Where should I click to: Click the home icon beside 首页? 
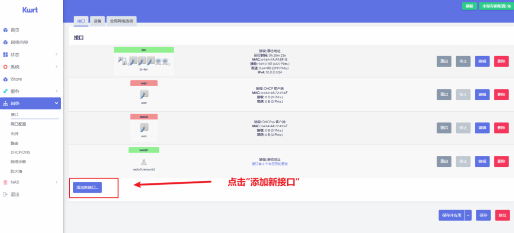point(6,30)
